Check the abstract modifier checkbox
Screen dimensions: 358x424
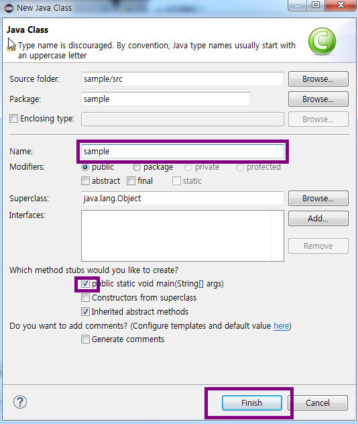point(85,180)
